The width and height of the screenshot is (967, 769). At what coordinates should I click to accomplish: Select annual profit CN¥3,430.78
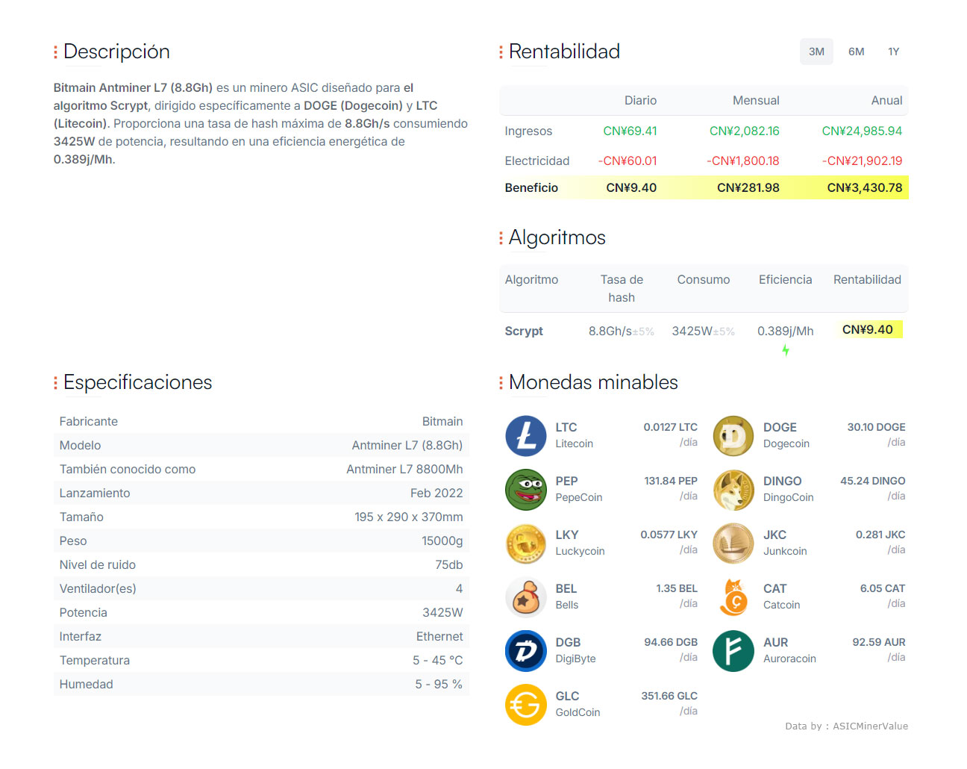(x=865, y=187)
